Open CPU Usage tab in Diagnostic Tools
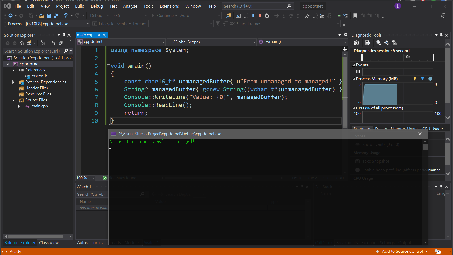The image size is (453, 255). (x=433, y=129)
